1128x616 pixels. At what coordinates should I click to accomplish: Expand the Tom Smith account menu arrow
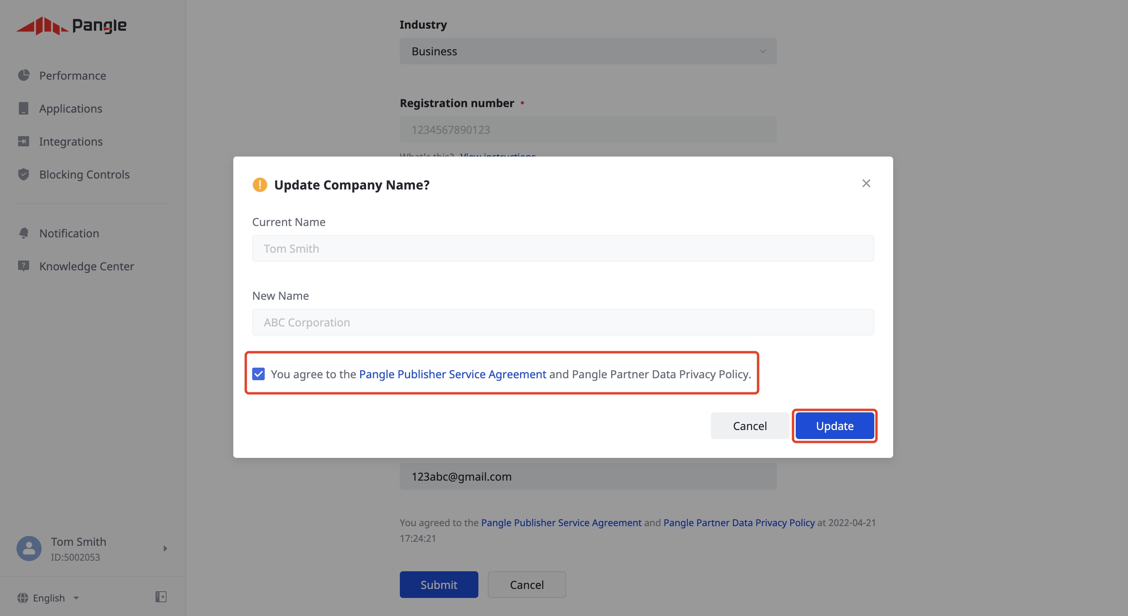165,548
